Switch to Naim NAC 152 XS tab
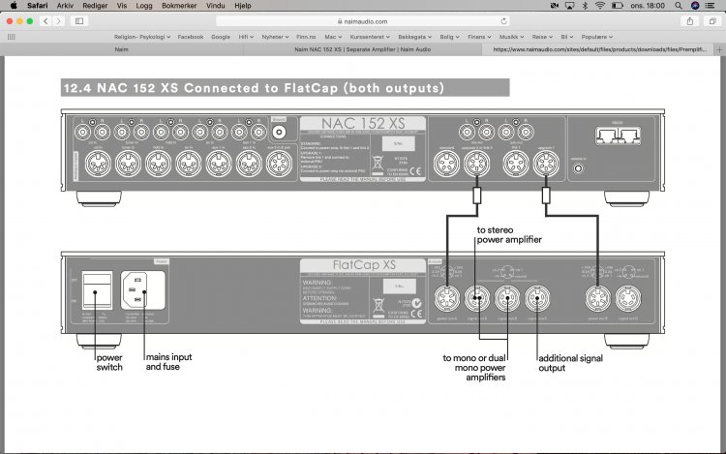 click(x=363, y=49)
